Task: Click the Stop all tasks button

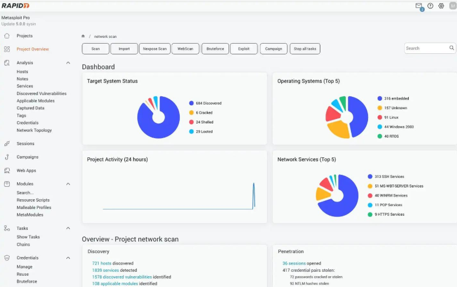Action: tap(305, 49)
